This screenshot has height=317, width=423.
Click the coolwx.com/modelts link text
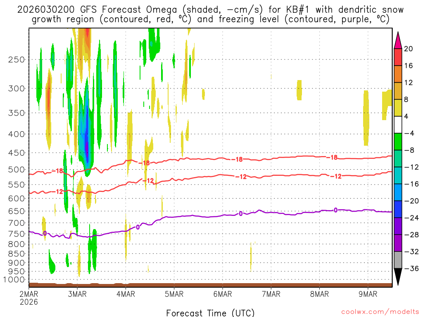[x=380, y=312]
